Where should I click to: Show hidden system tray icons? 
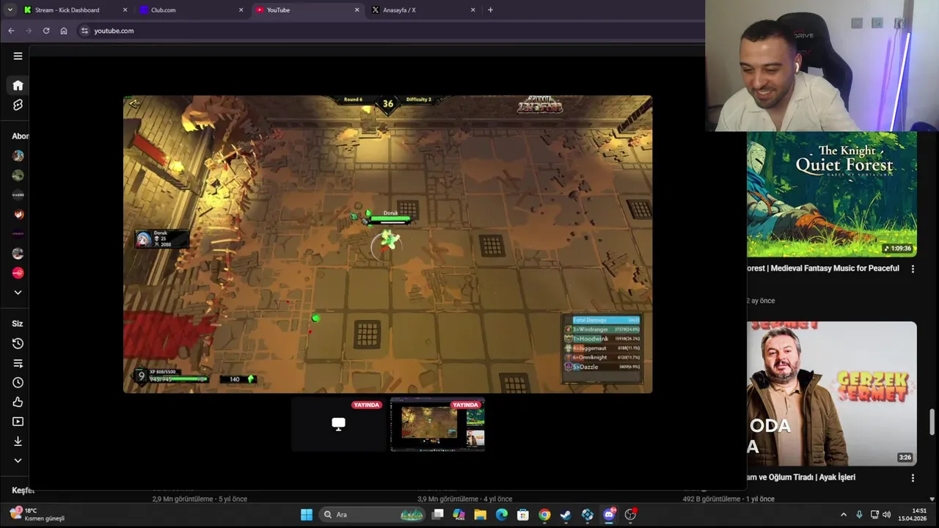click(x=844, y=515)
